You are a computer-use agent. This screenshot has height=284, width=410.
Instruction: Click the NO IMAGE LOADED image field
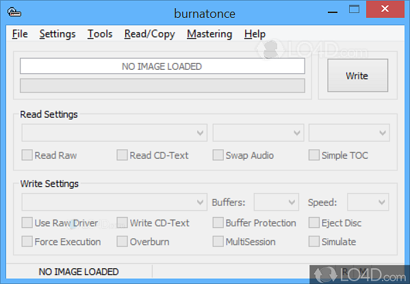pos(162,66)
